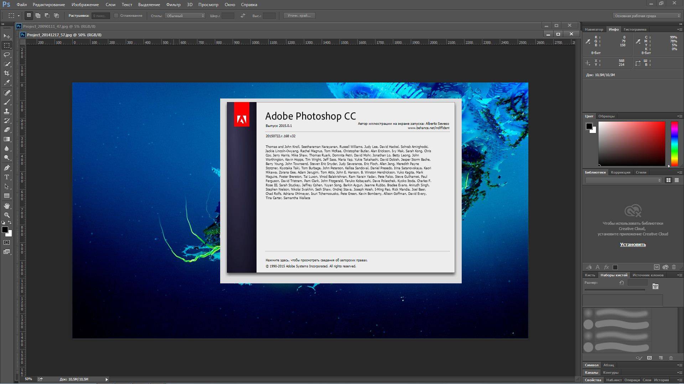Open the Brush Presets panel flyout menu

pos(679,275)
